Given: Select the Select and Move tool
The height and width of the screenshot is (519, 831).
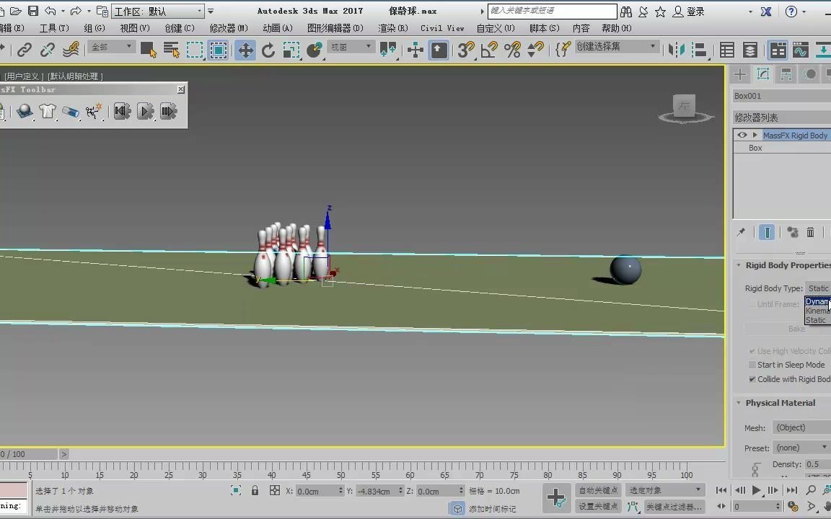Looking at the screenshot, I should click(245, 50).
